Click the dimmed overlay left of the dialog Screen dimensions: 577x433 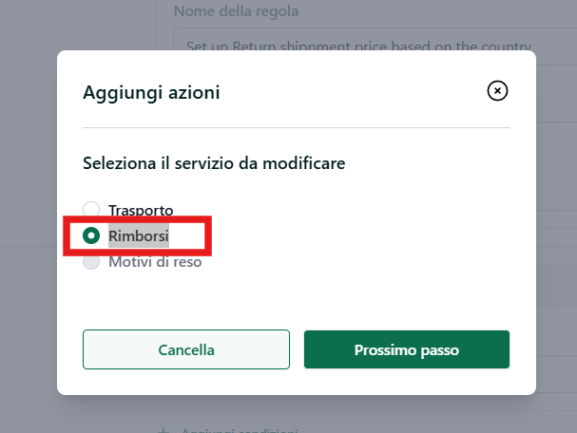click(29, 220)
